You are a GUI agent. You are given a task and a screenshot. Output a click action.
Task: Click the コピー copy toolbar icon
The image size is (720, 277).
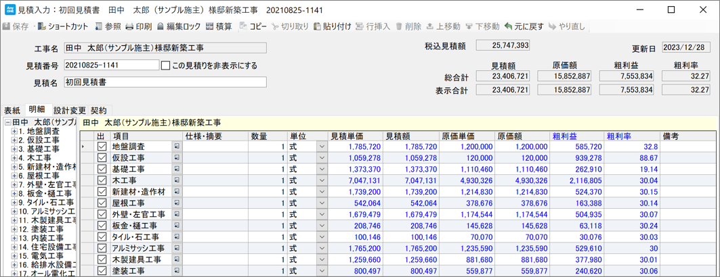point(243,26)
